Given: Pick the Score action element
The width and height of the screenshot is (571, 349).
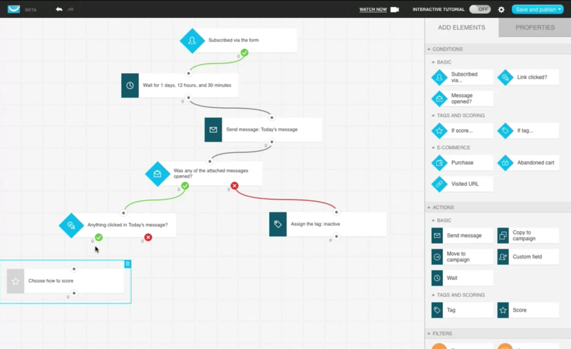Looking at the screenshot, I should [528, 310].
